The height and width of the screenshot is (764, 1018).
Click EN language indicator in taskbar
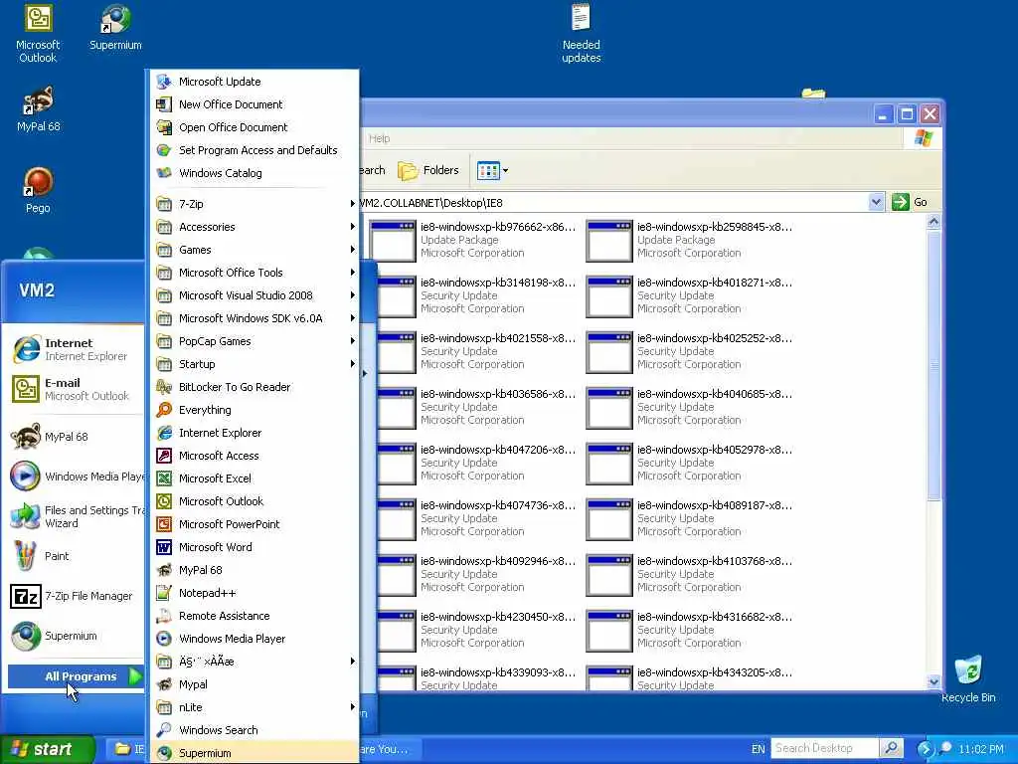click(x=758, y=749)
